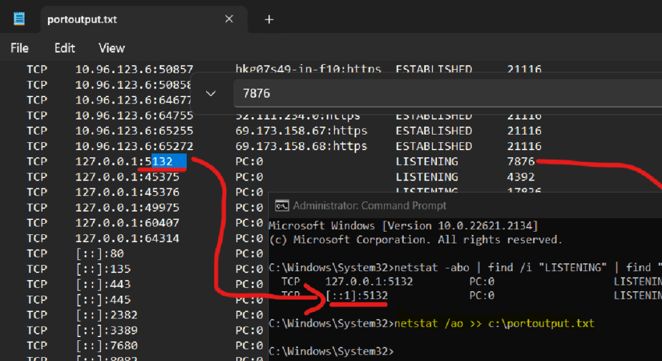Click PID 4392 value
The height and width of the screenshot is (361, 662).
coord(521,177)
